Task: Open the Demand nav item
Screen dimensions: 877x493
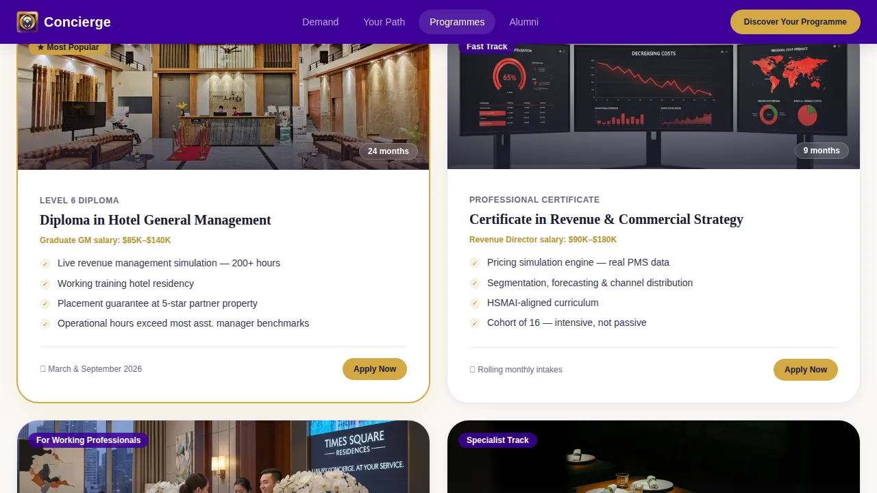Action: point(321,22)
